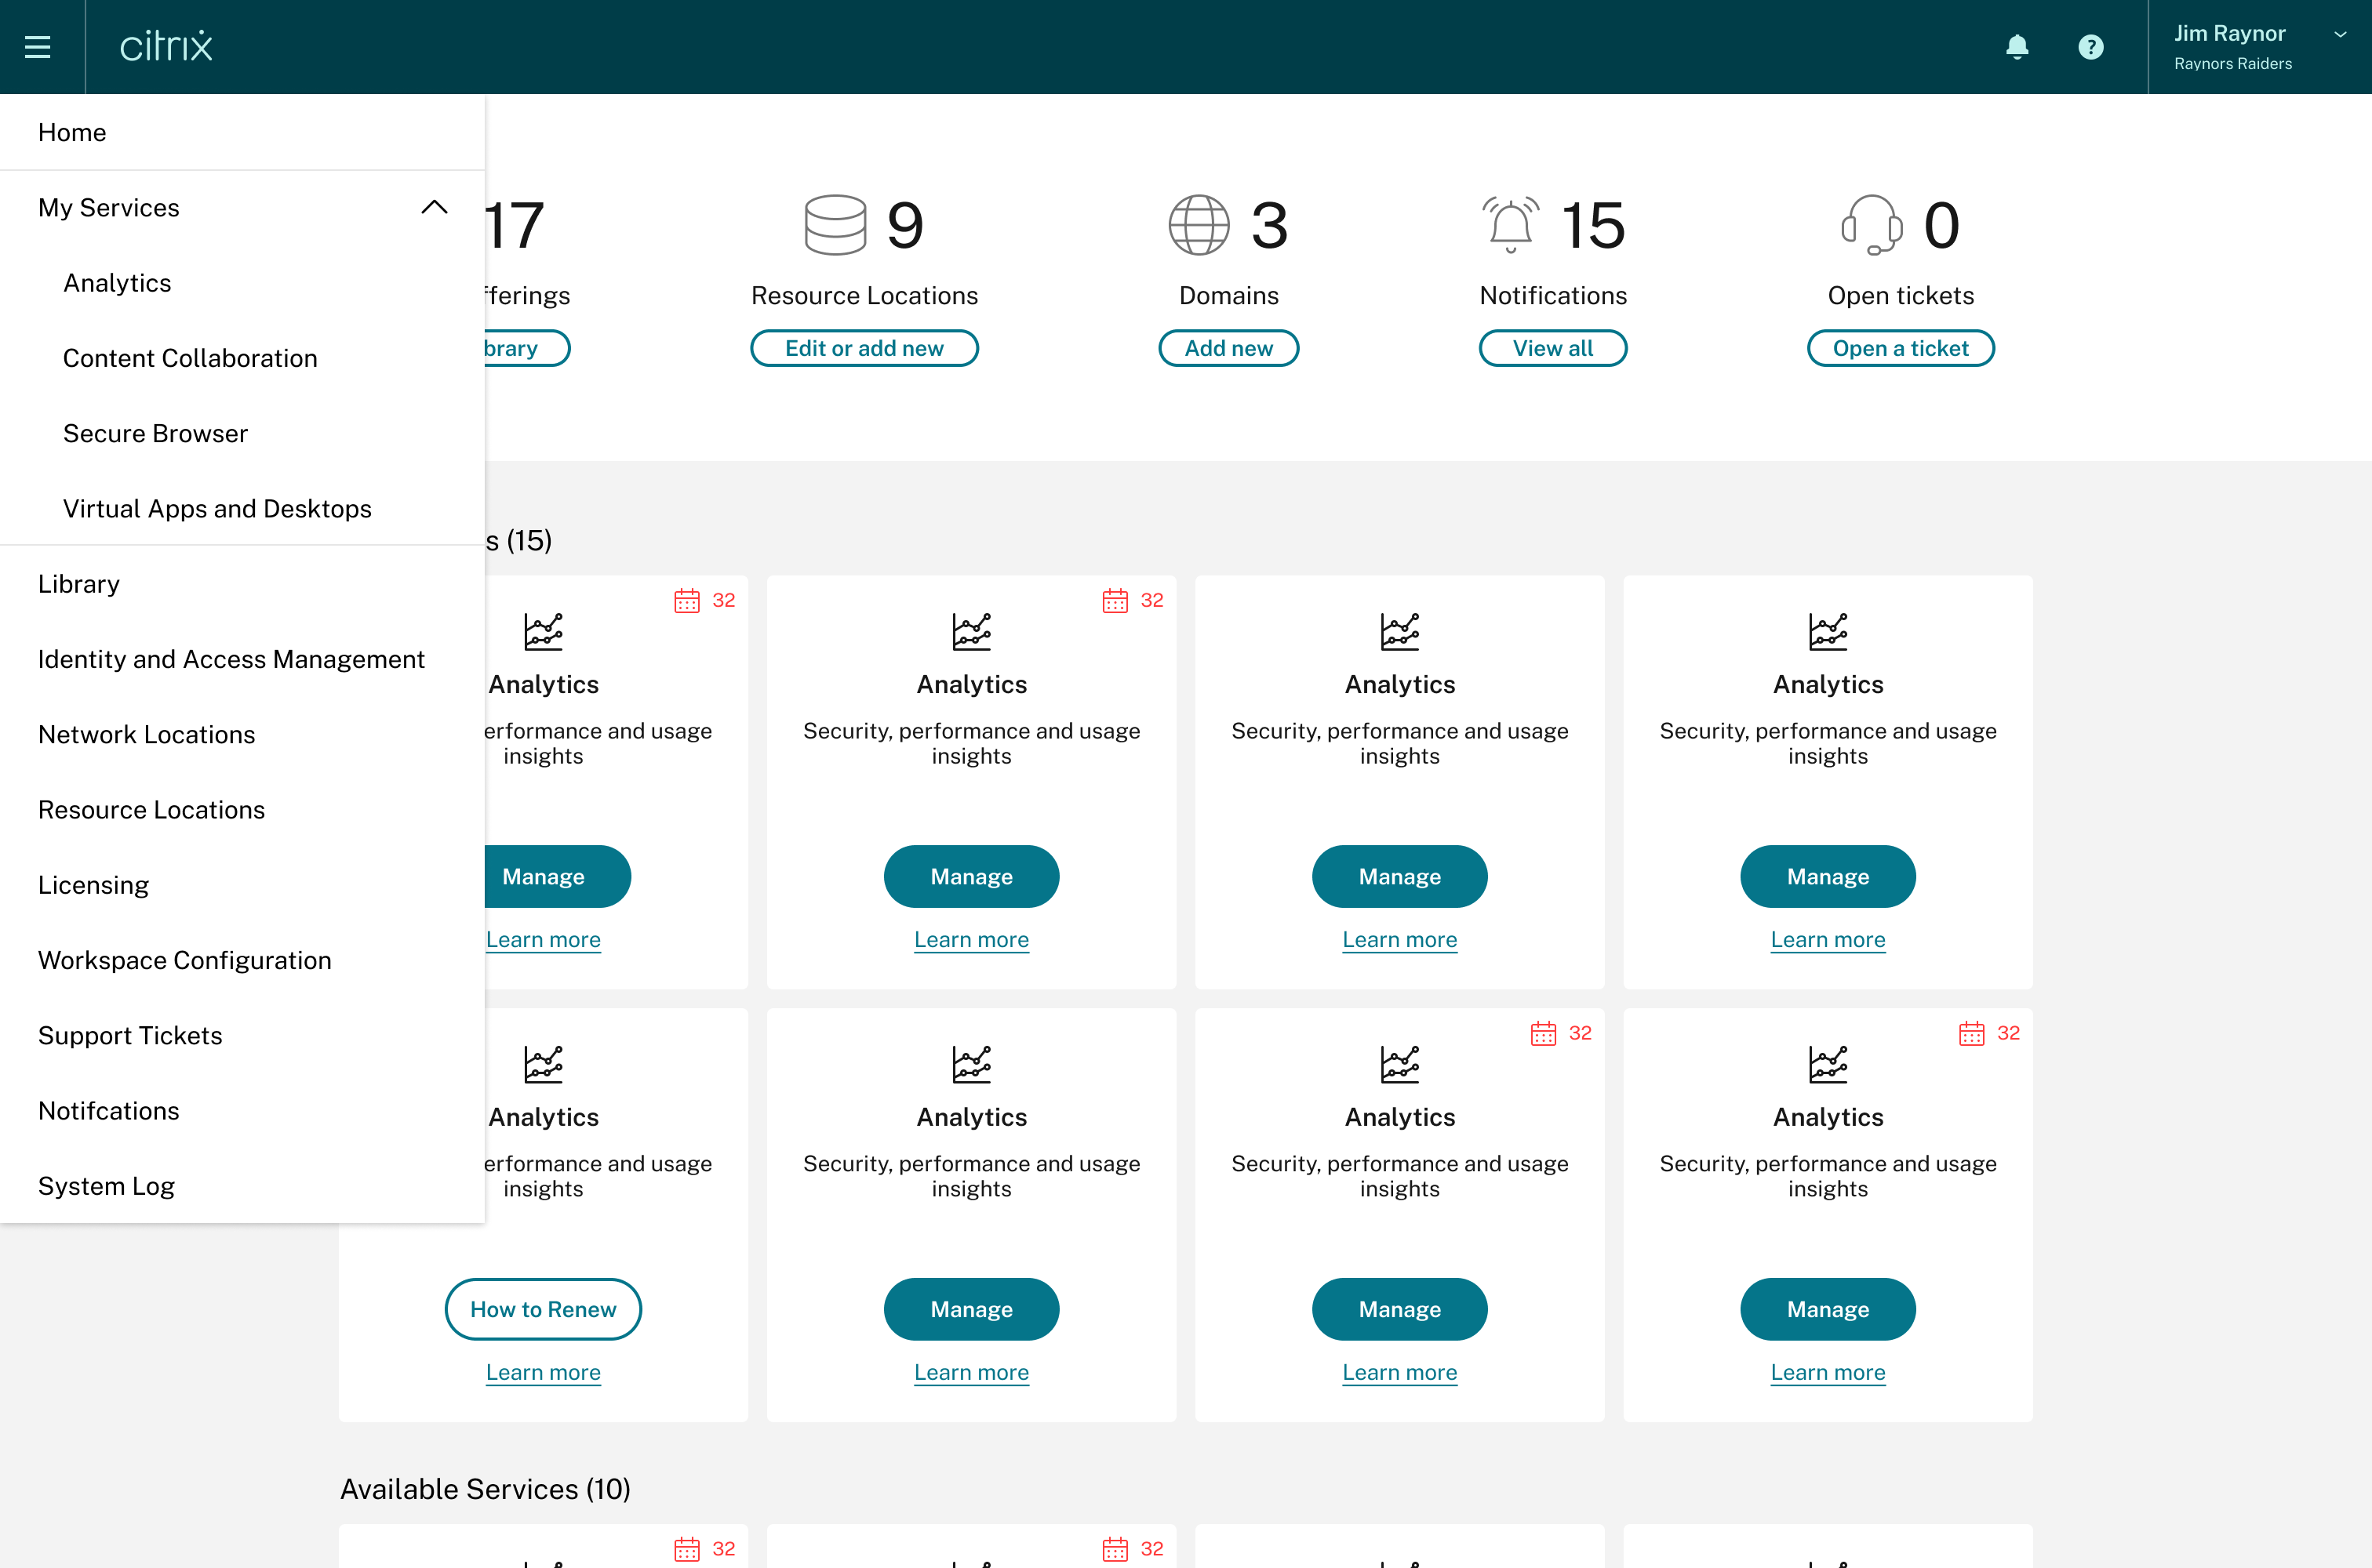2372x1568 pixels.
Task: Click the Citrix logo
Action: pyautogui.click(x=166, y=46)
